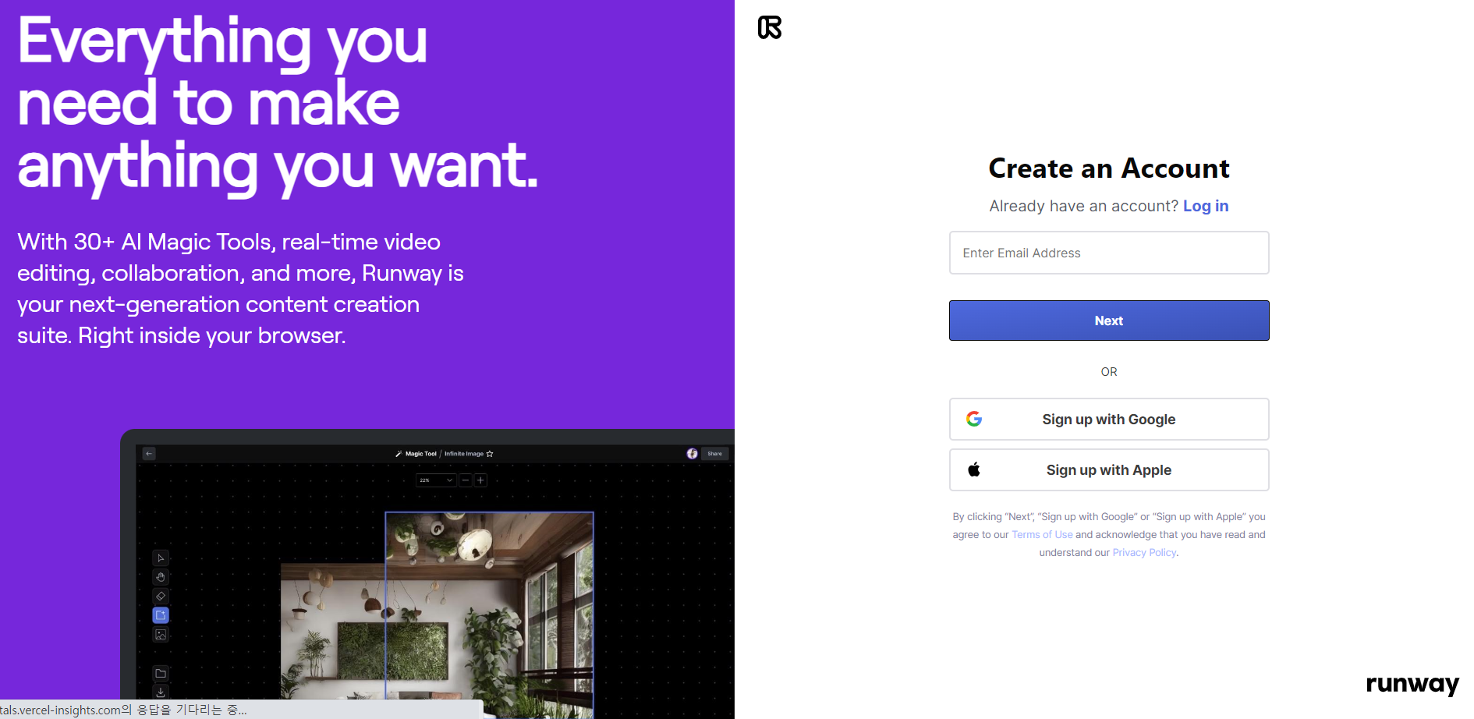Screen dimensions: 1474x719
Task: Click the "Already have an account?" text
Action: 1084,206
